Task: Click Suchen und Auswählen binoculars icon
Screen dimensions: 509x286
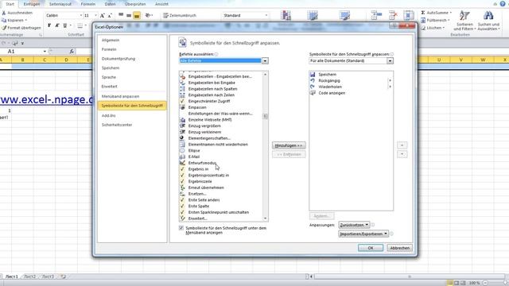Action: (x=488, y=16)
